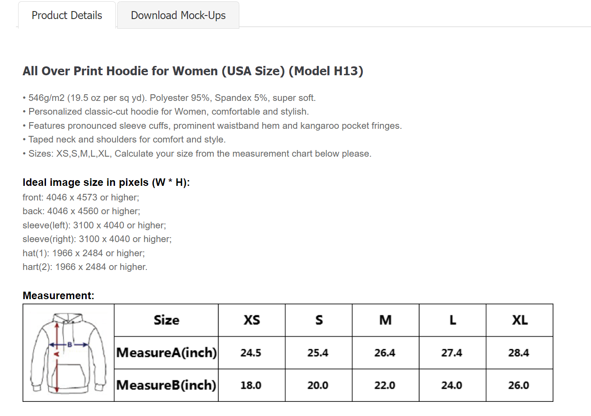The width and height of the screenshot is (591, 416).
Task: Click the MeasureB(inch) row label
Action: pyautogui.click(x=166, y=385)
